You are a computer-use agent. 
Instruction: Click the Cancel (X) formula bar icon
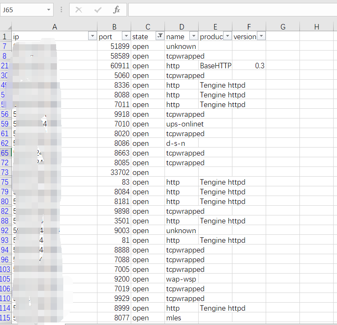pyautogui.click(x=79, y=10)
